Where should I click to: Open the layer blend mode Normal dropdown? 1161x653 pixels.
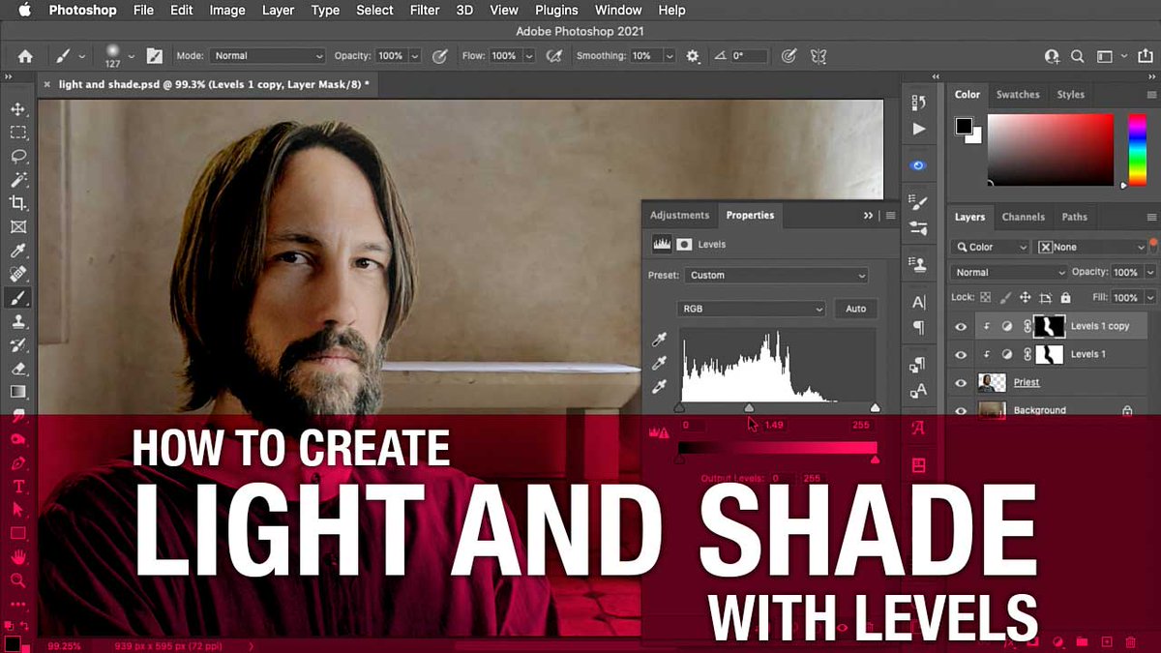[x=1009, y=273]
